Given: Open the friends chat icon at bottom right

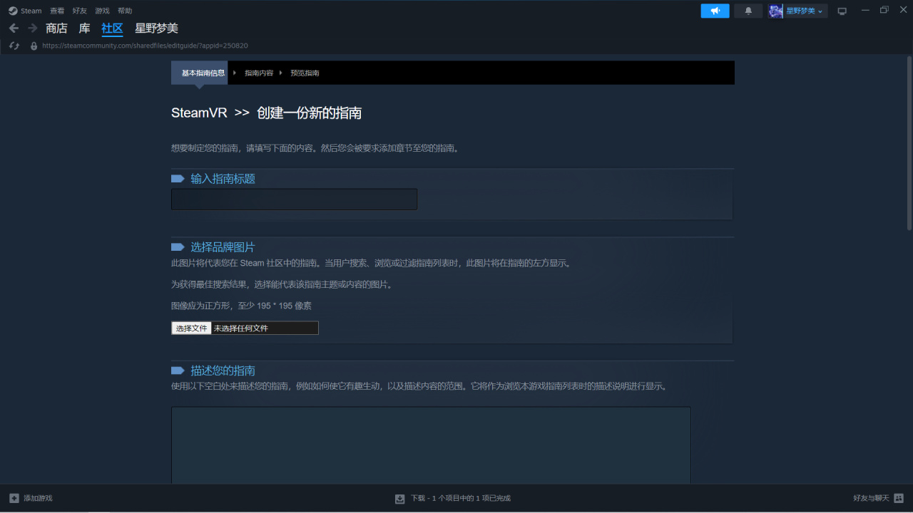Looking at the screenshot, I should [x=899, y=498].
